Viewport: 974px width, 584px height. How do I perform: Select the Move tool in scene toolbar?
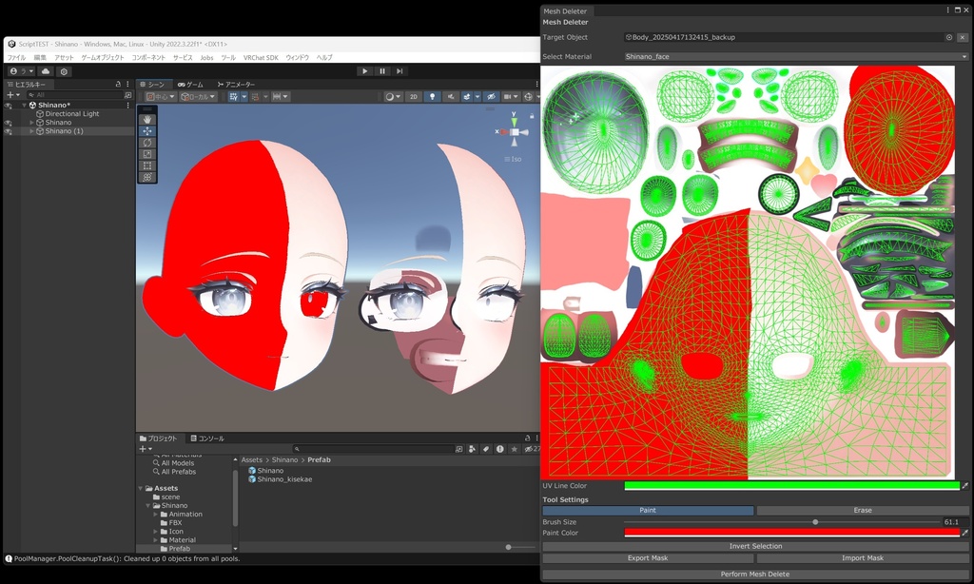click(147, 131)
